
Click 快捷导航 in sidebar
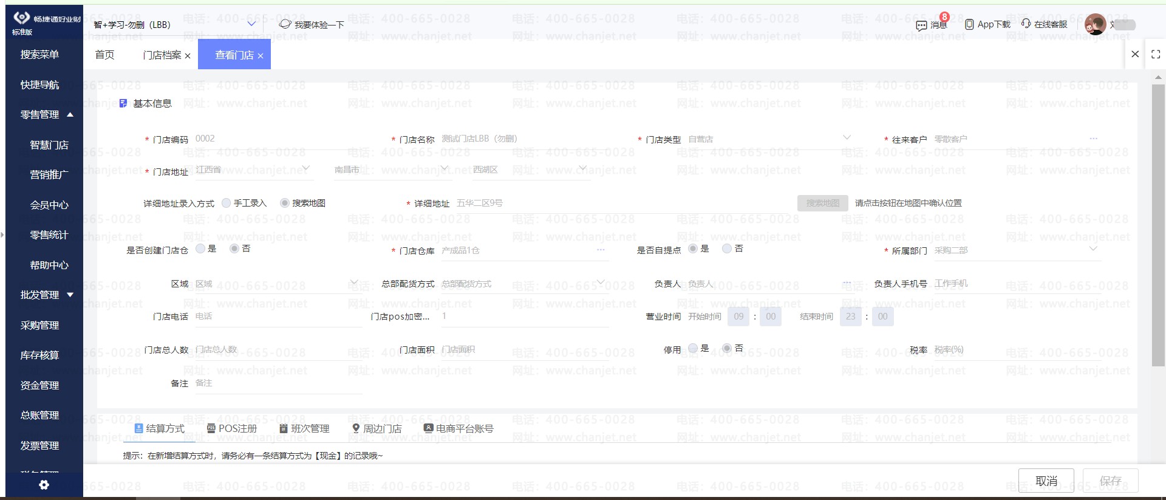[39, 84]
